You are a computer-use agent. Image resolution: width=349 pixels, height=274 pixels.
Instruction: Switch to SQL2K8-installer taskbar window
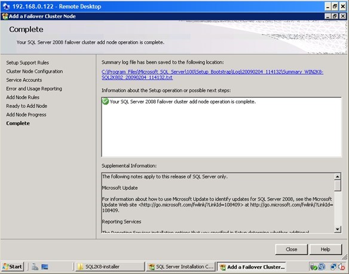pyautogui.click(x=110, y=266)
